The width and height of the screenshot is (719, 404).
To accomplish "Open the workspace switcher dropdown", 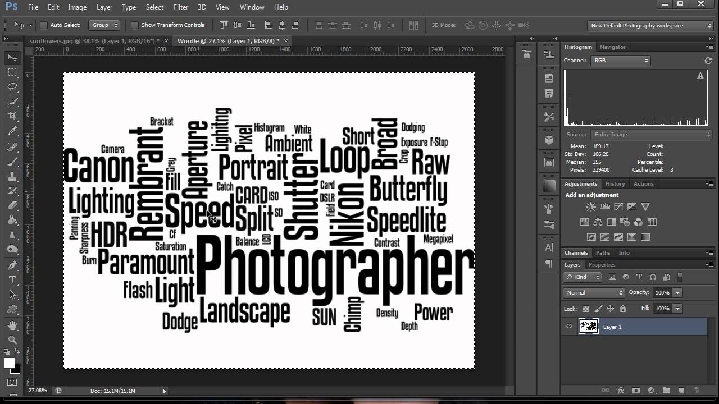I will 650,25.
